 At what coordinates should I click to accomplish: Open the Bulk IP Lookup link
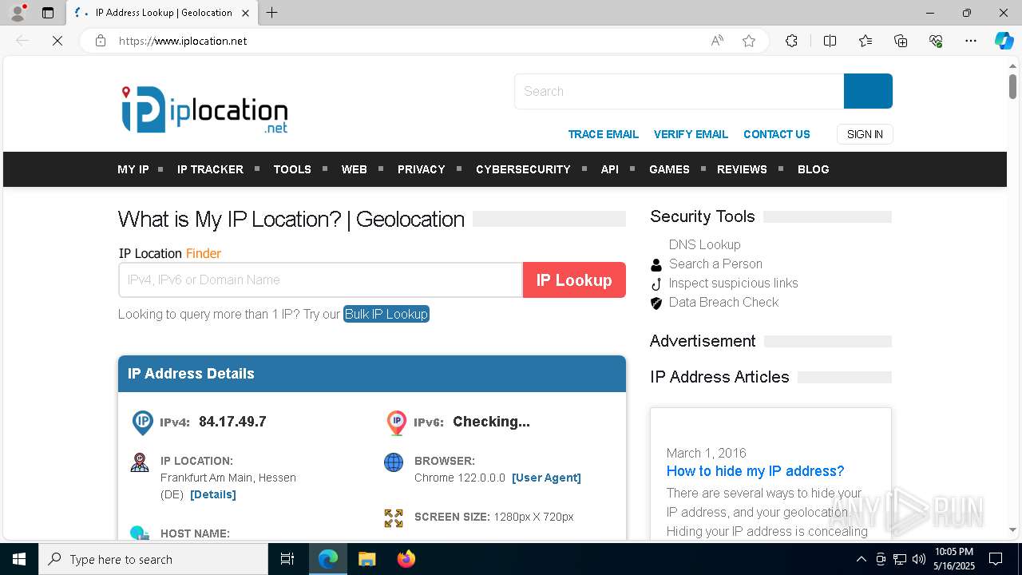(386, 314)
